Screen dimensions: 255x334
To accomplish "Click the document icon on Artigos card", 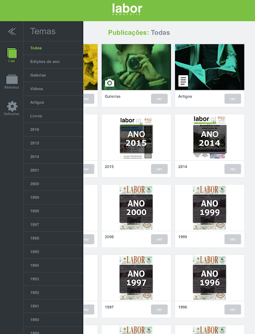I will 183,81.
